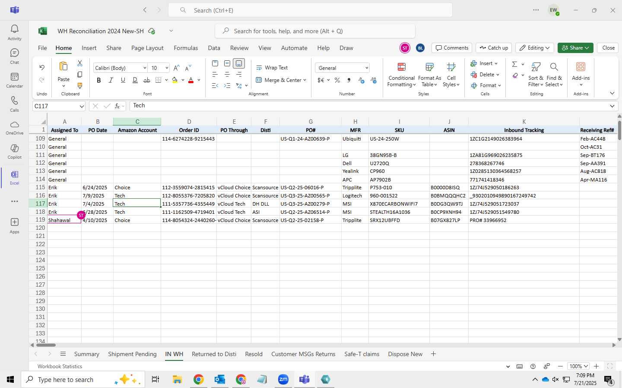Click the Orientation text rotation icon

[x=239, y=86]
